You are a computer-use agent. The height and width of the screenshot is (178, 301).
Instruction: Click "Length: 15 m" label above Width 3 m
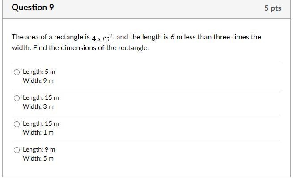pos(41,98)
